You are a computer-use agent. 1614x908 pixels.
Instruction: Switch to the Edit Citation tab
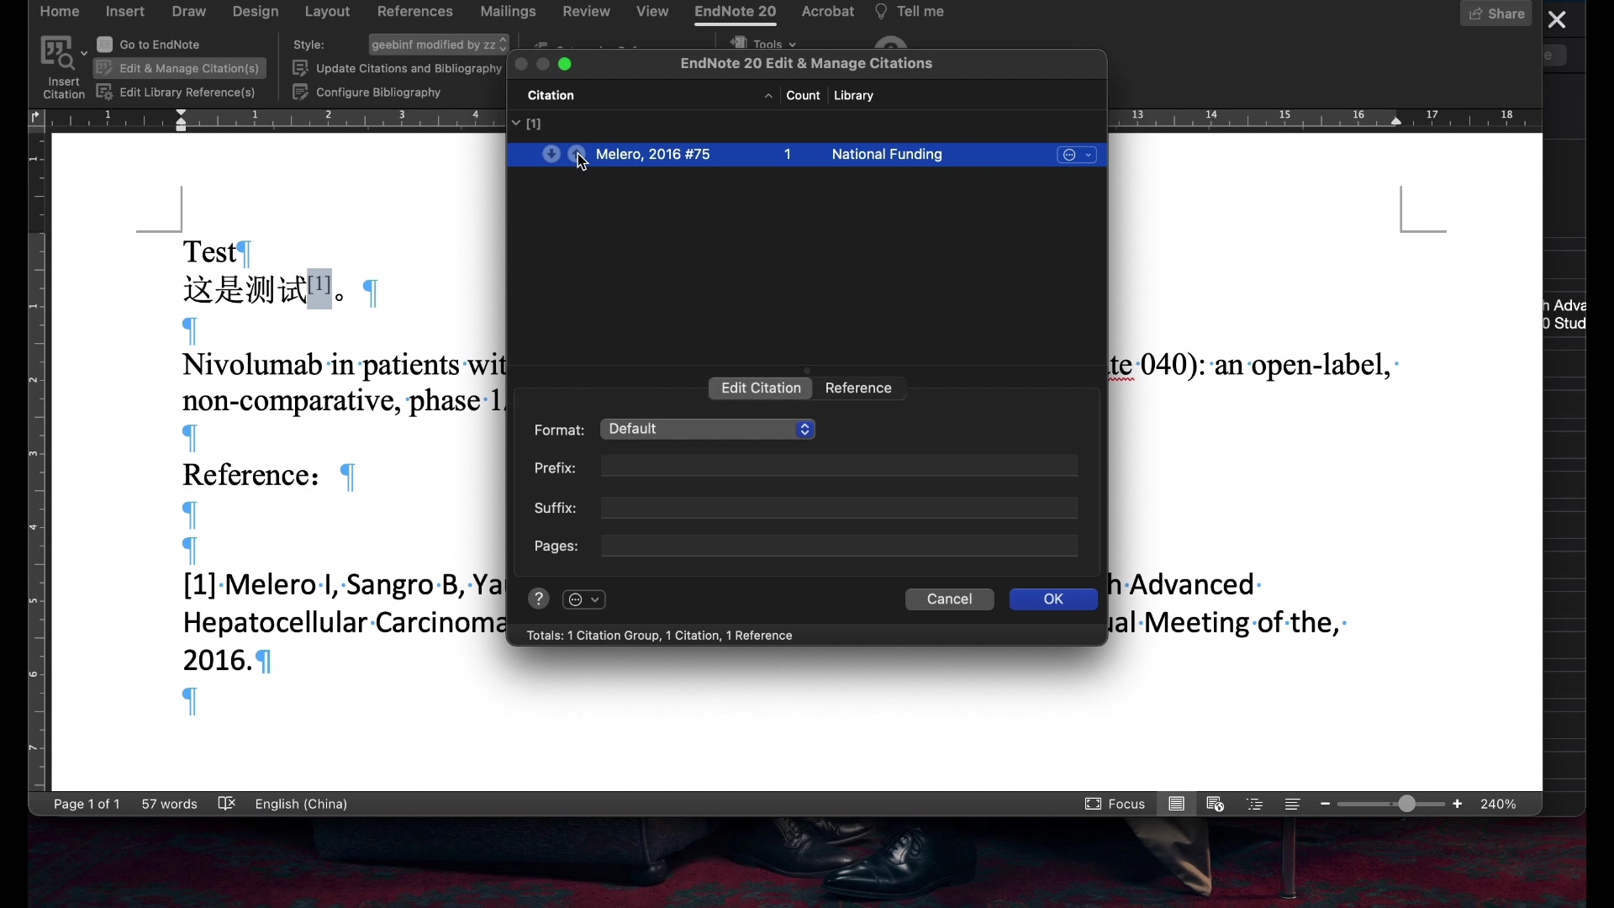pos(761,388)
